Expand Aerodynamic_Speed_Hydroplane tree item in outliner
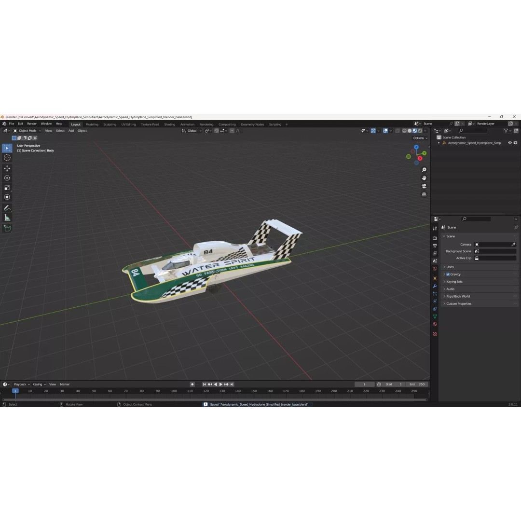Screen dimensions: 521x521 pos(439,143)
